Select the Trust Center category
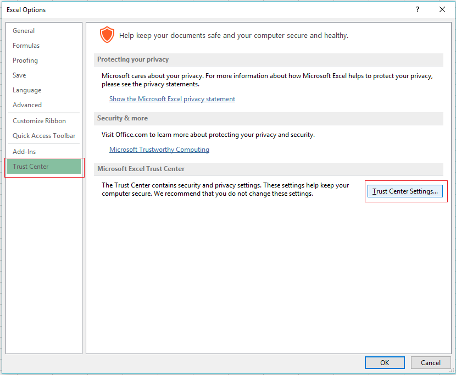This screenshot has width=456, height=375. click(x=30, y=166)
